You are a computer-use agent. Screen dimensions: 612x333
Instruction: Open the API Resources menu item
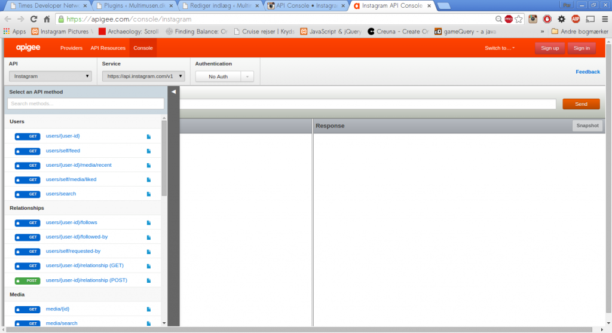[108, 48]
